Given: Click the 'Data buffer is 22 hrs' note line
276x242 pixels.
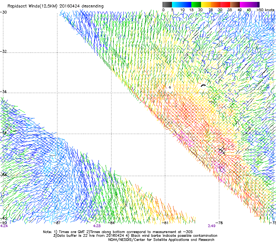Looking at the screenshot, I should pyautogui.click(x=135, y=236).
